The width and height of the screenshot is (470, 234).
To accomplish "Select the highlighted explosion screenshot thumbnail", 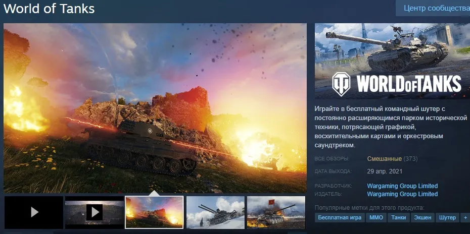I will tap(154, 212).
